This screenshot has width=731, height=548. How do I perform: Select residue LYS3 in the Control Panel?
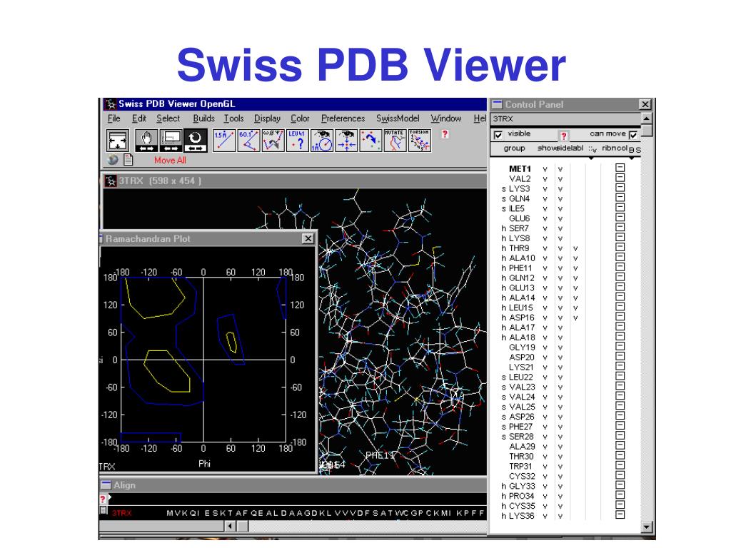(x=520, y=188)
